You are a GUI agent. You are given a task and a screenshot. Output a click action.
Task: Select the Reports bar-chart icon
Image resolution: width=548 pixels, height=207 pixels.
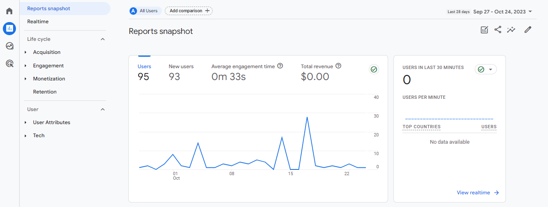[9, 29]
